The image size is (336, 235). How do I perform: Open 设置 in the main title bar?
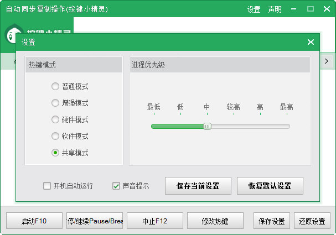click(x=254, y=9)
